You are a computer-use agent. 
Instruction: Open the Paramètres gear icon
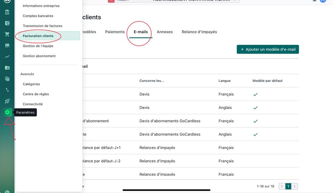[7, 112]
